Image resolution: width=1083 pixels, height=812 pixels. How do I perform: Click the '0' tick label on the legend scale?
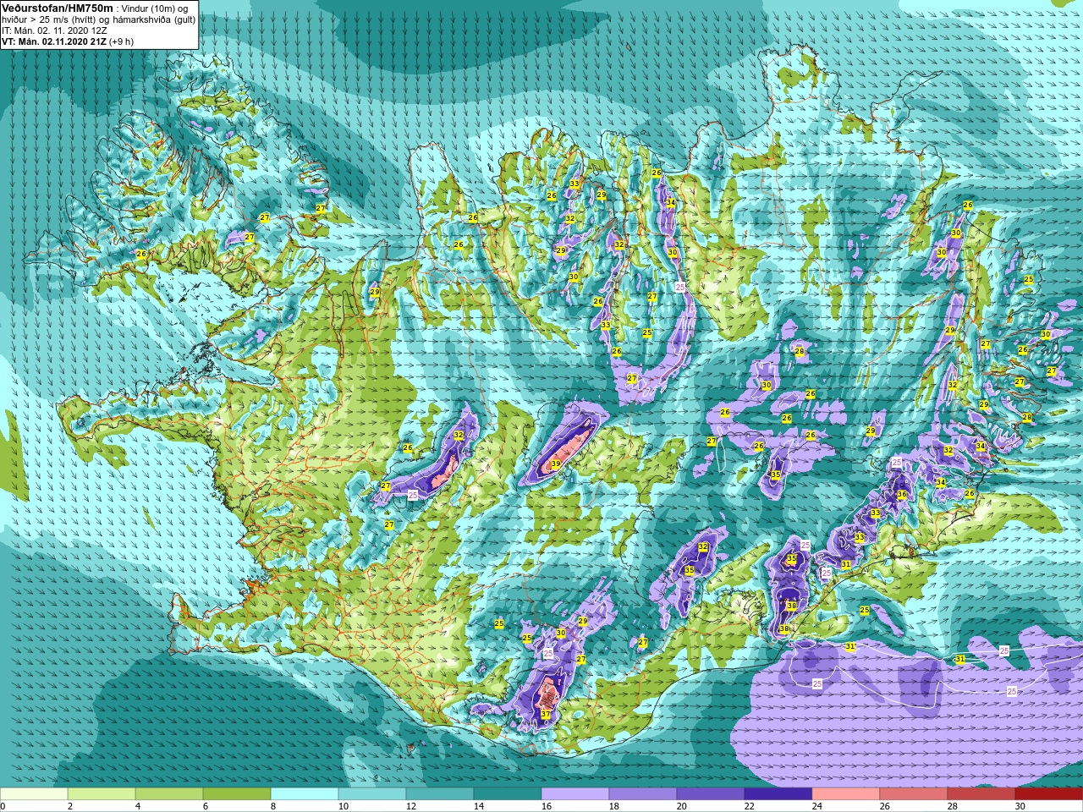[x=3, y=807]
